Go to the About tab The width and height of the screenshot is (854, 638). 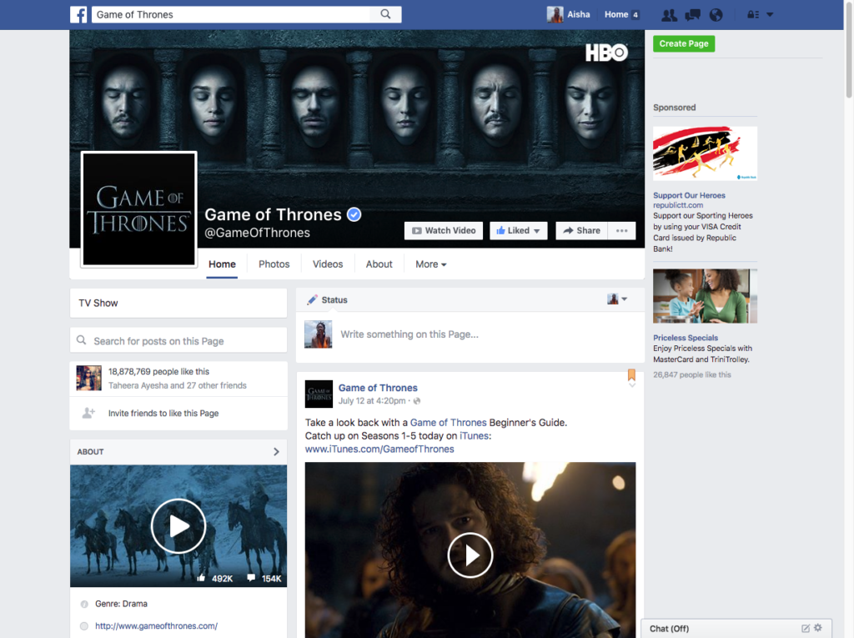pyautogui.click(x=379, y=264)
